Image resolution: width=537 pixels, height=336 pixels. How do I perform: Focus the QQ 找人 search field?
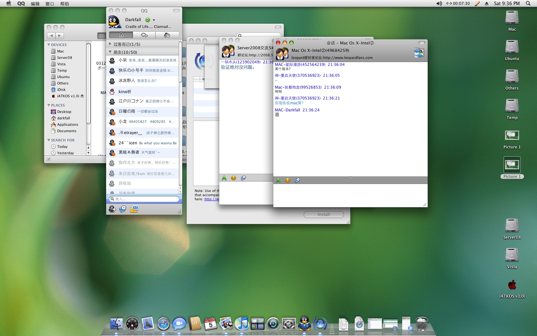(x=144, y=199)
